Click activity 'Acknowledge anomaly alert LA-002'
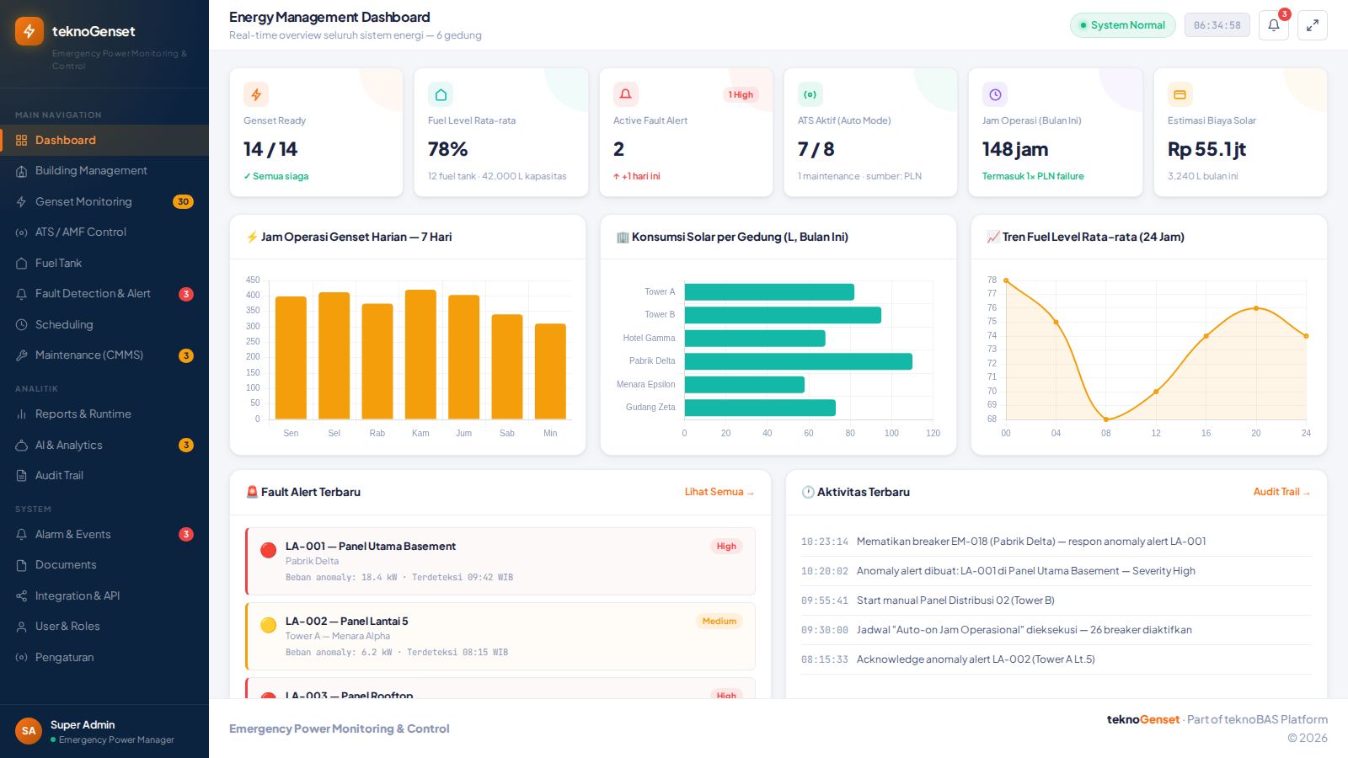 click(x=1056, y=659)
